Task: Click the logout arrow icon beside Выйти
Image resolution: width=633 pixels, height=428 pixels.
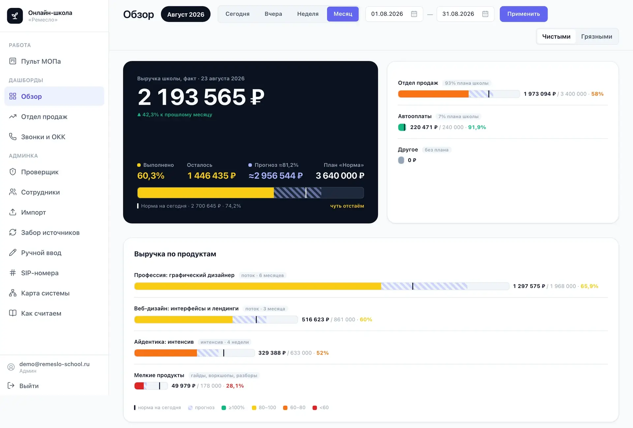Action: click(x=11, y=386)
